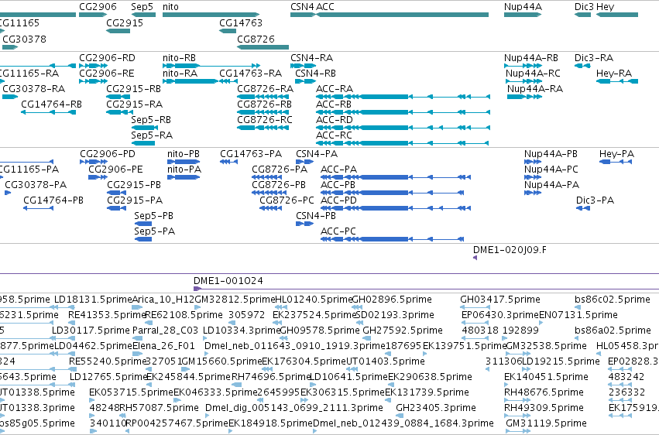Screen dimensions: 659x435
Task: Select the Hey gene label
Action: point(606,7)
